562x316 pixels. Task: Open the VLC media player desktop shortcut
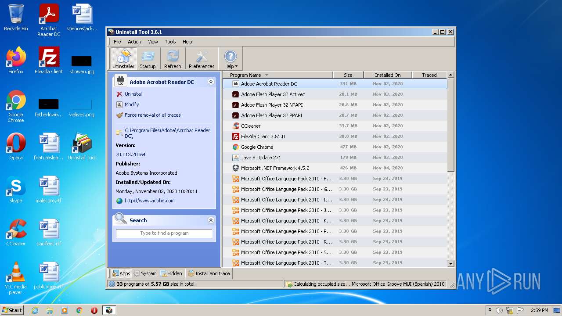[16, 278]
